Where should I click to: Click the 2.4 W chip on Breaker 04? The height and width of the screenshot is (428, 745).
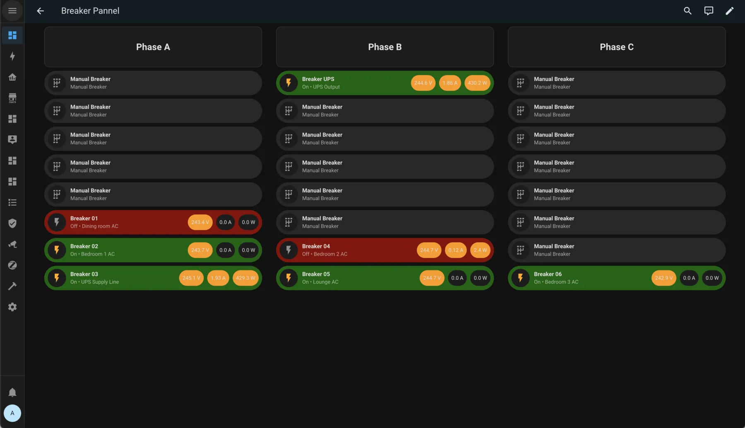click(x=480, y=250)
